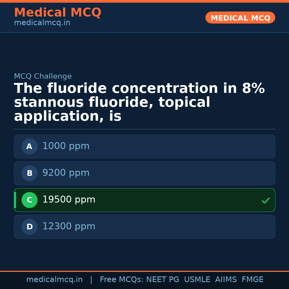This screenshot has width=289, height=289.
Task: Choose the 9200 ppm answer text
Action: point(66,173)
